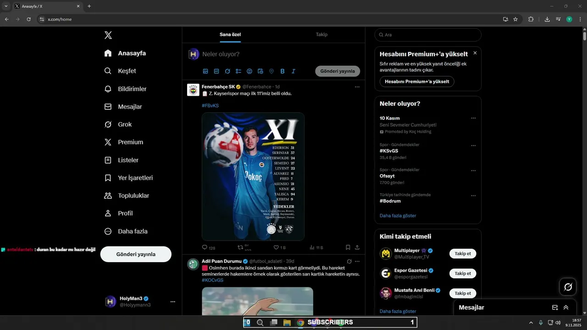The image size is (587, 330).
Task: Open HolyMan3 account options menu
Action: tap(173, 302)
